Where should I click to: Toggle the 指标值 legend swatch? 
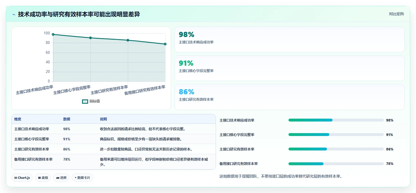point(85,102)
